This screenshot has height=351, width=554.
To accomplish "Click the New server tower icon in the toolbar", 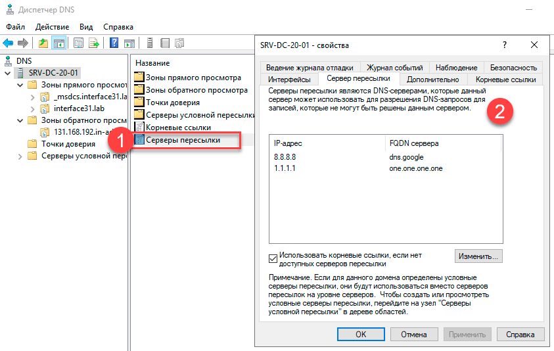I will pyautogui.click(x=150, y=43).
